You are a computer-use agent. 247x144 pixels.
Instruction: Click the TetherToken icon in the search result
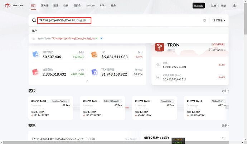[34, 38]
